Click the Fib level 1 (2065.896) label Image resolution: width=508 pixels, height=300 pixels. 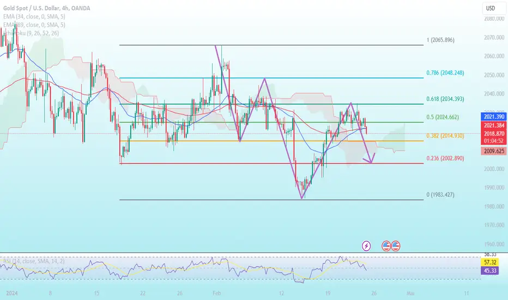click(x=440, y=40)
